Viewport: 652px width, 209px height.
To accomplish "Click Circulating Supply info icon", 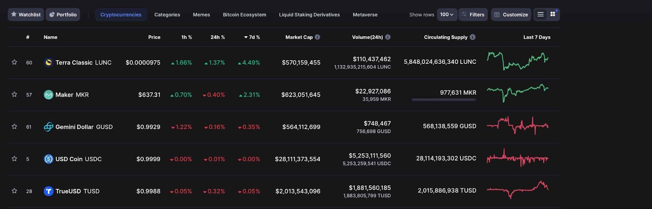I will [473, 37].
